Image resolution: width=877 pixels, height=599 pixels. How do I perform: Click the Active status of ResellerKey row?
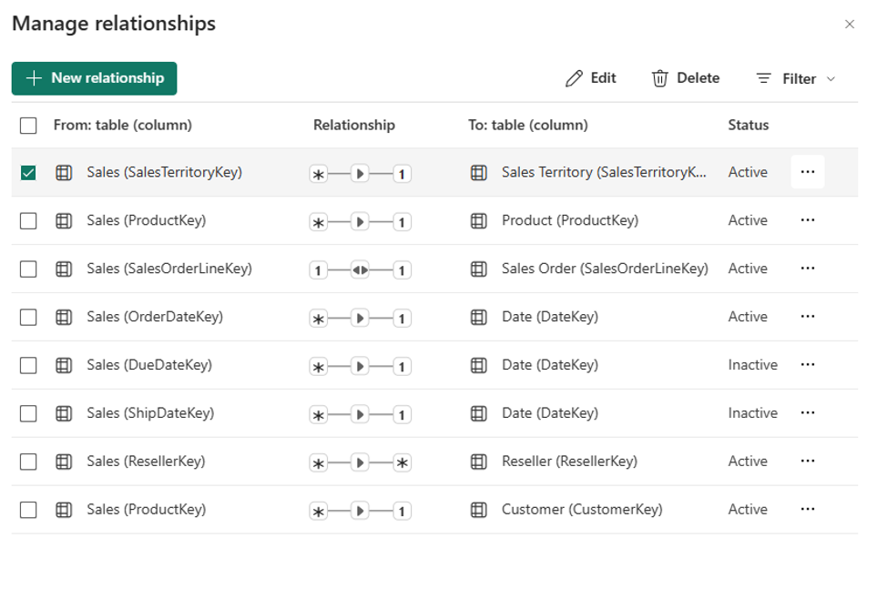coord(748,461)
